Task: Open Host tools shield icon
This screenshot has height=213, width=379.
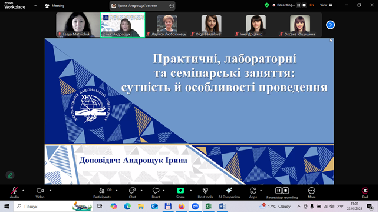Action: tap(205, 193)
